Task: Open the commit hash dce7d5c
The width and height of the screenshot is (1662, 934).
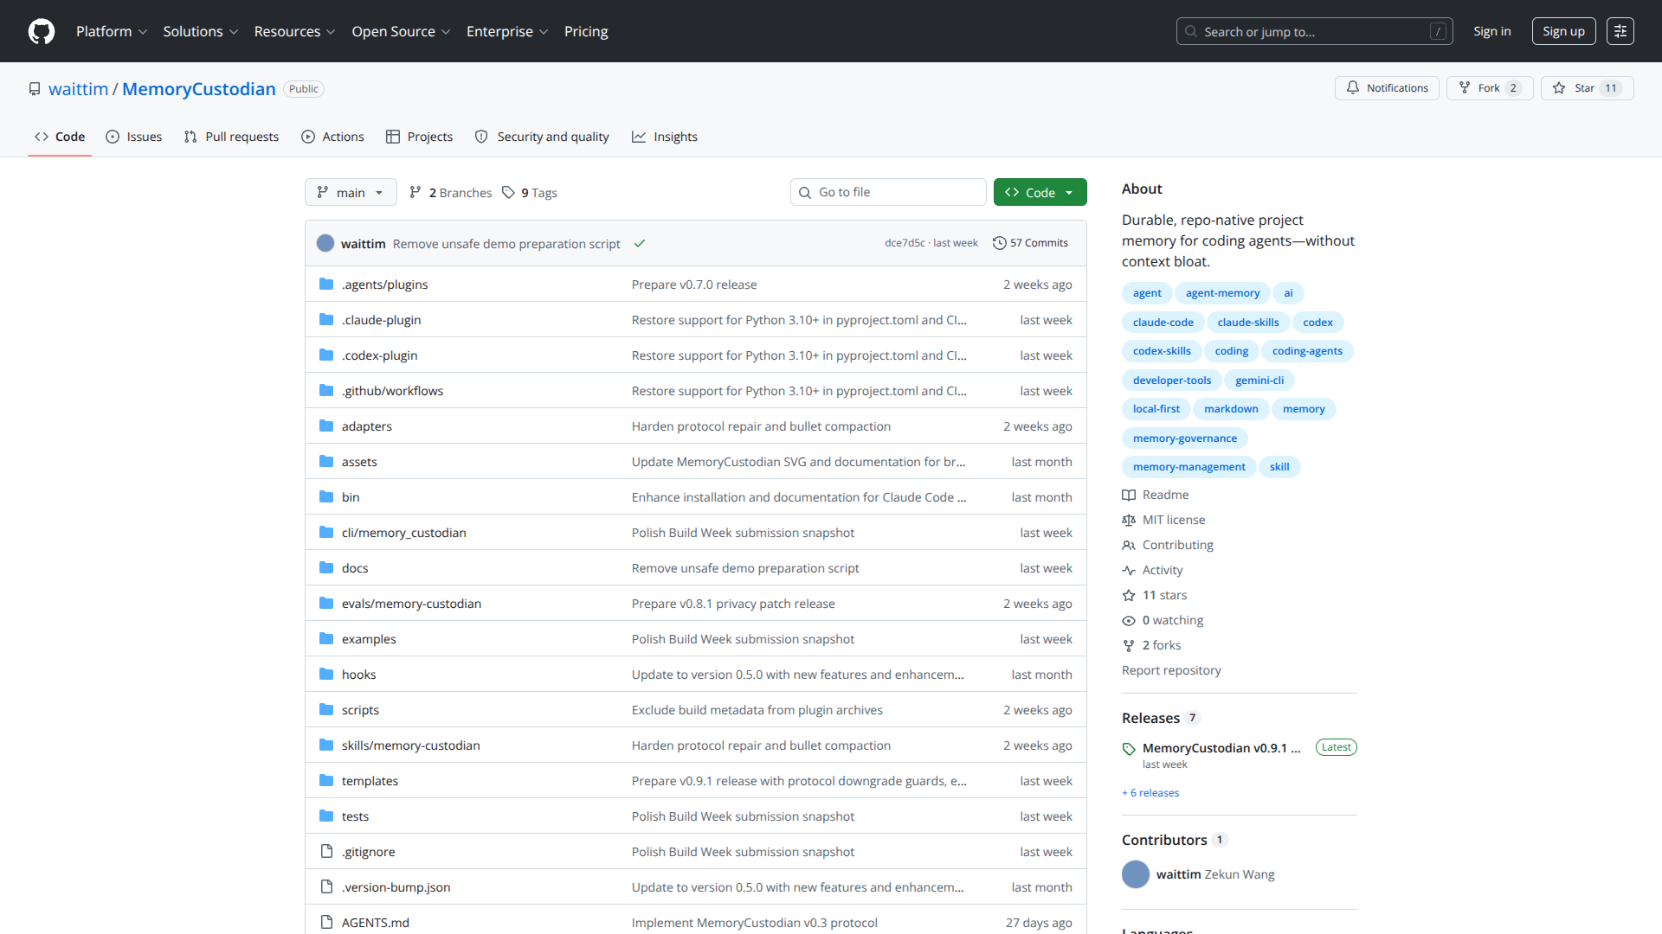Action: tap(905, 243)
